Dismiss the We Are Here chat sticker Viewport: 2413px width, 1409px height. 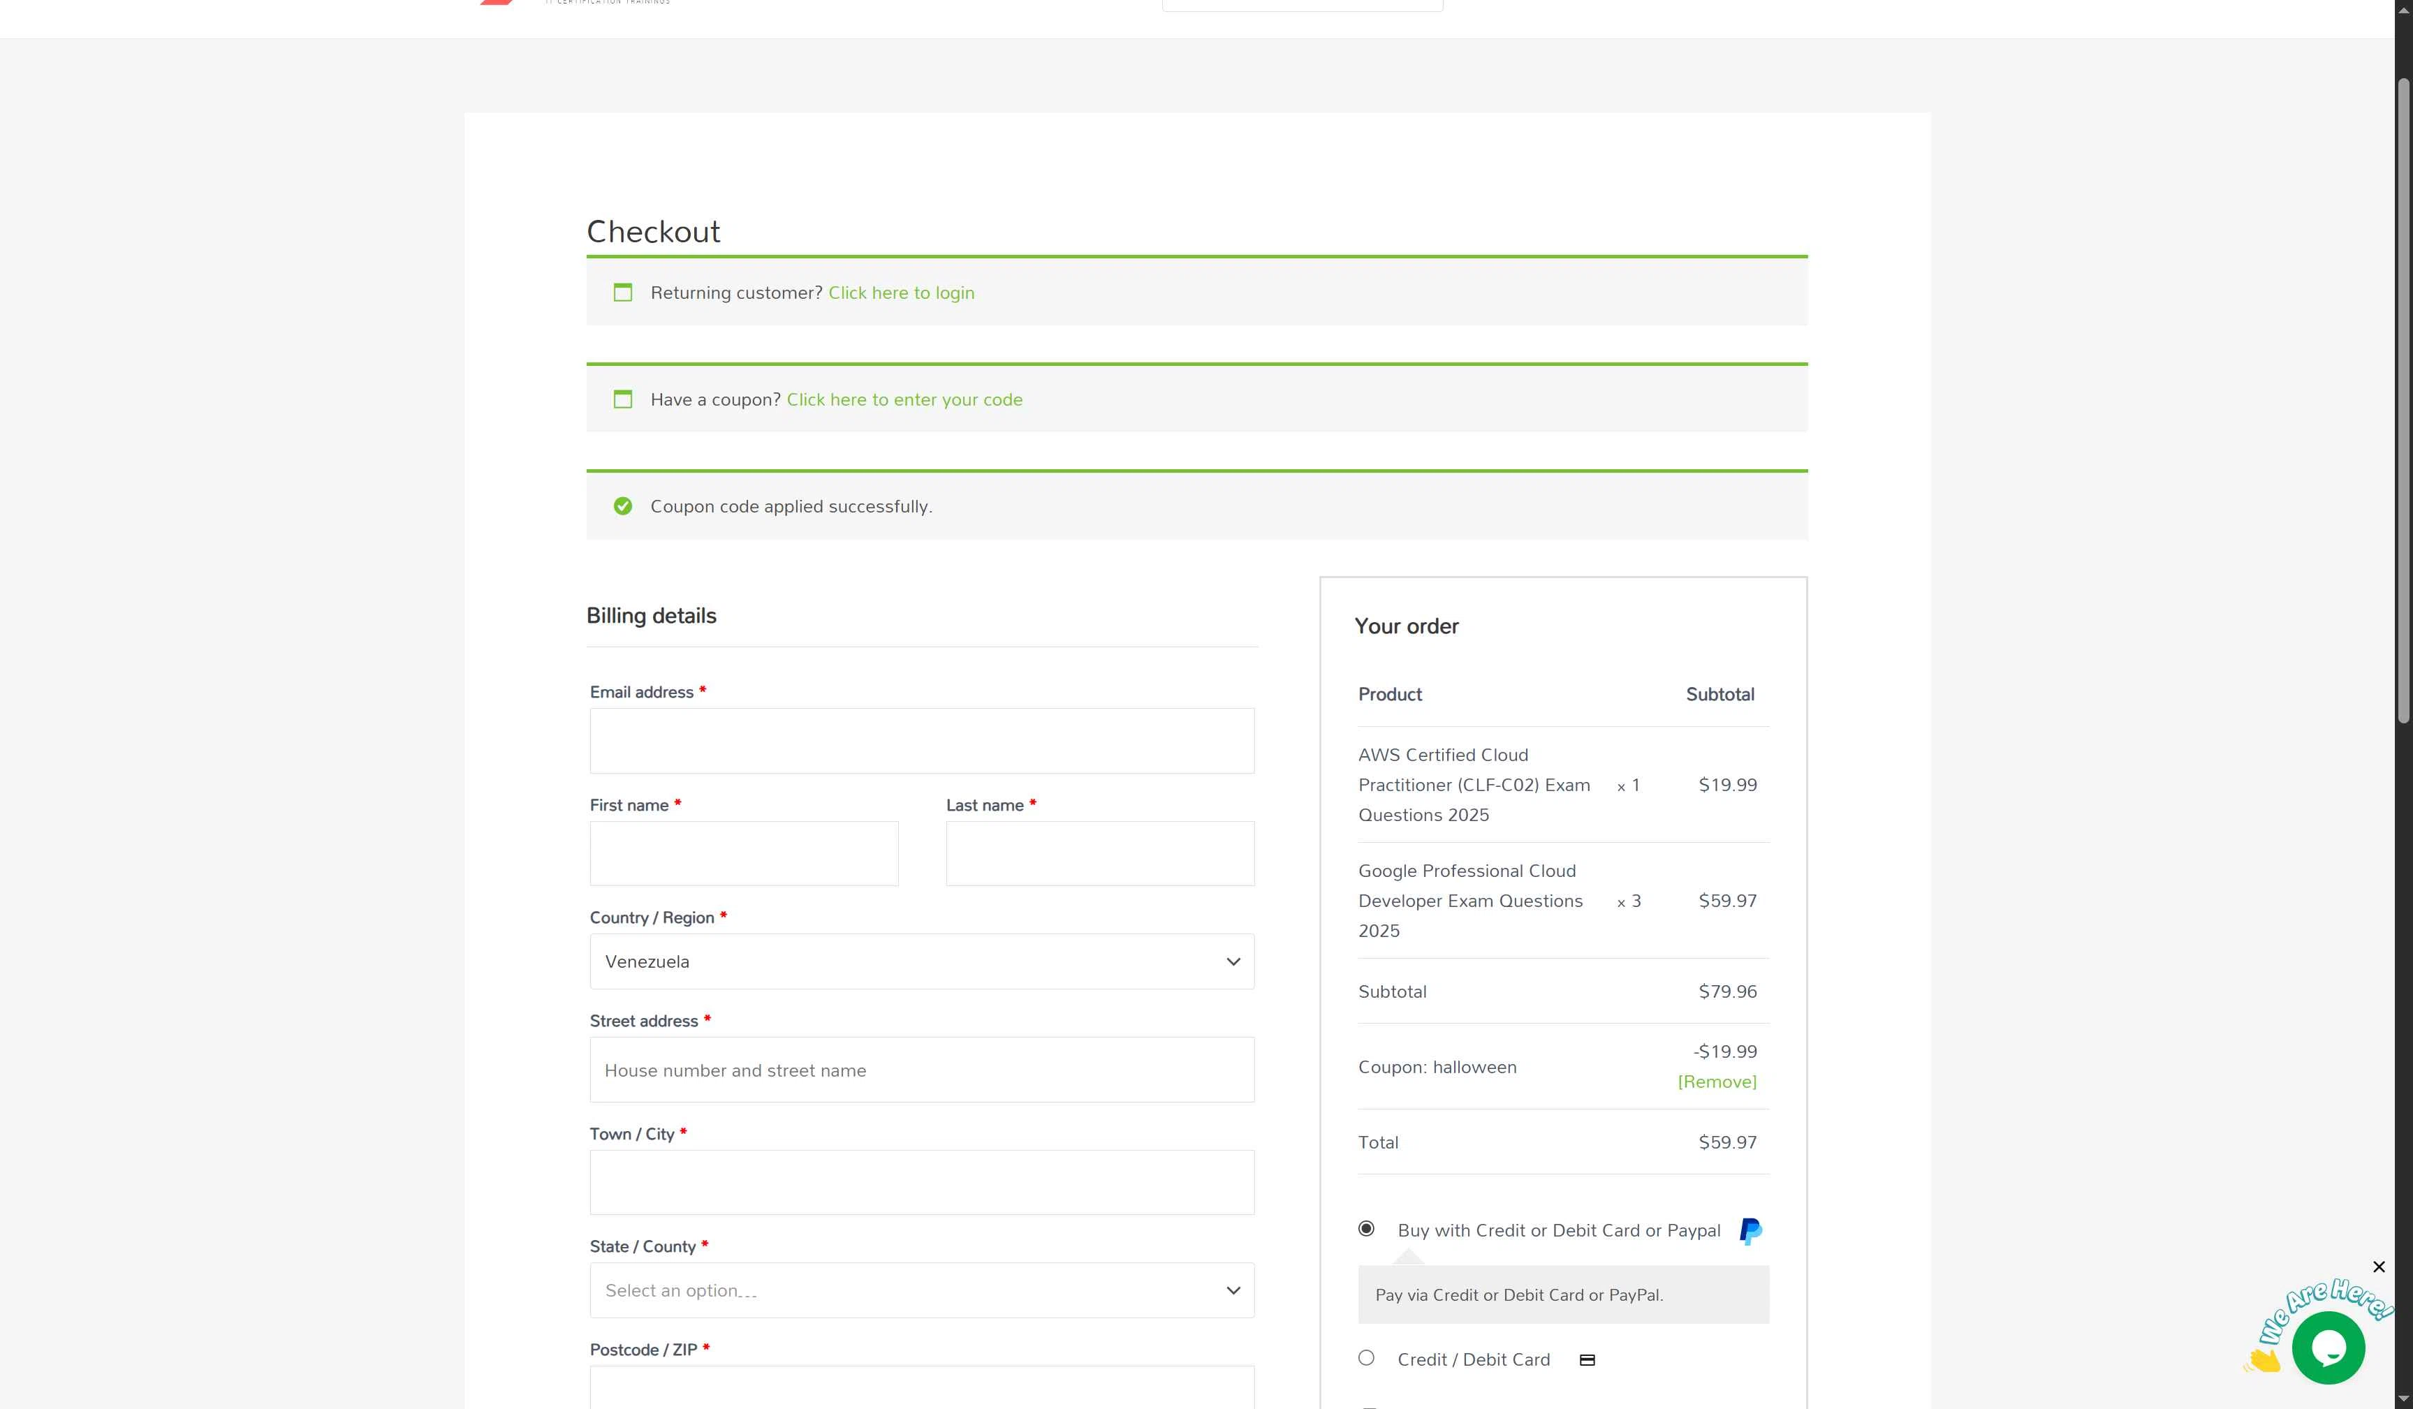pyautogui.click(x=2380, y=1267)
